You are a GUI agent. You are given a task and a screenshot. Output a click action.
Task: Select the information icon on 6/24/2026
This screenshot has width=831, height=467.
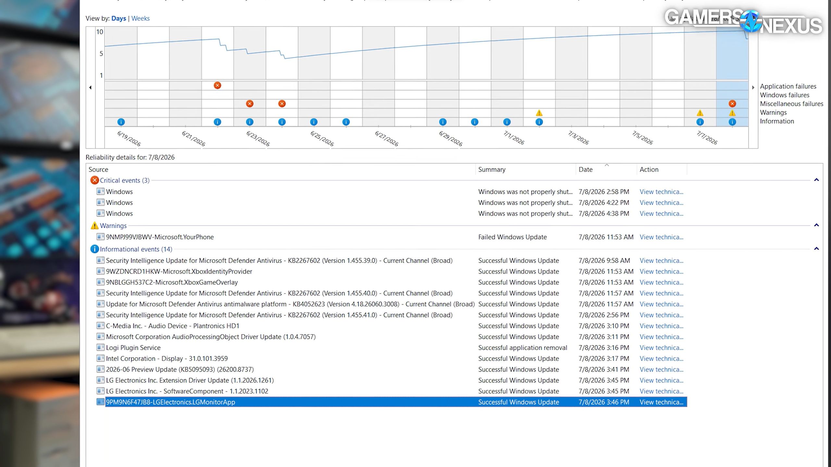(x=282, y=122)
